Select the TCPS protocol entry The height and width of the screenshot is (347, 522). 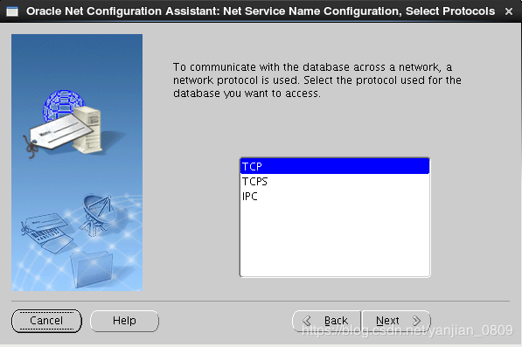click(x=335, y=181)
